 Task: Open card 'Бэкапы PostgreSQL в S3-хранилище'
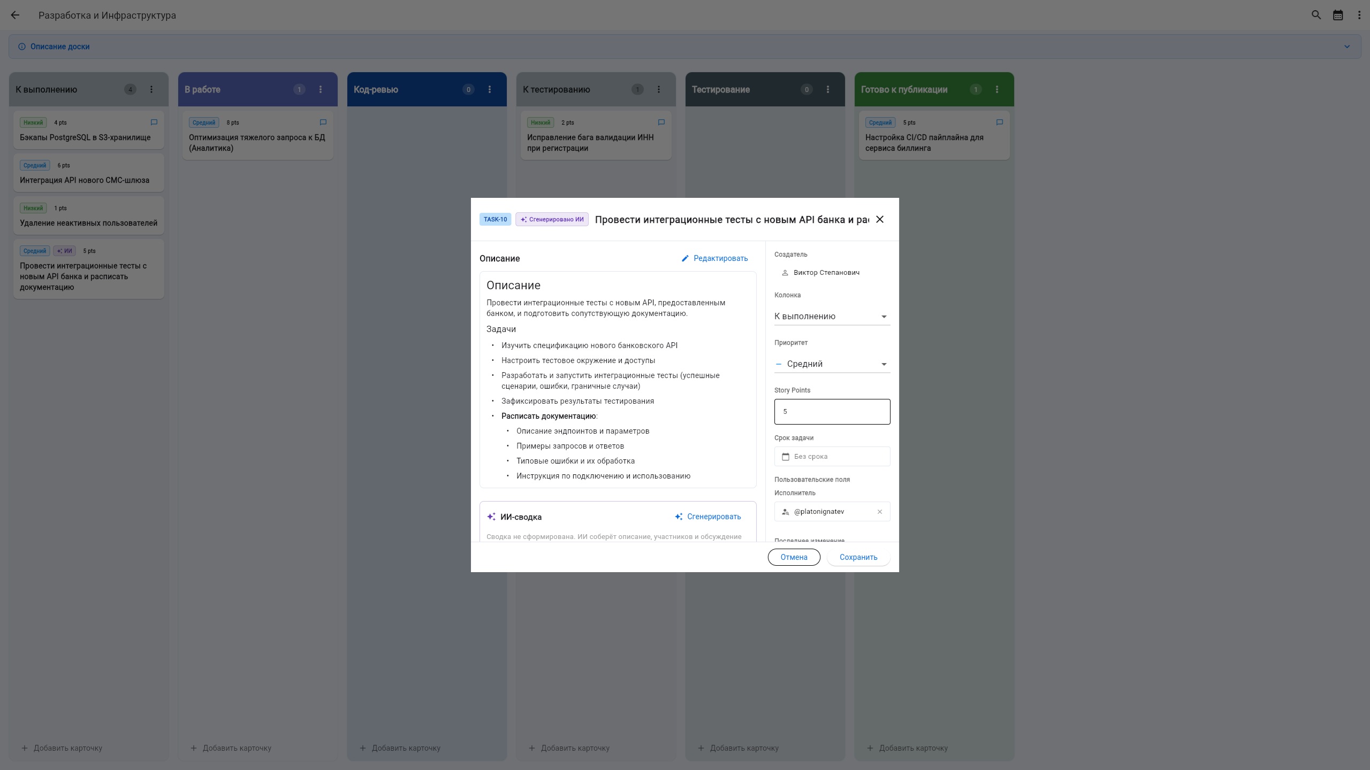coord(89,130)
